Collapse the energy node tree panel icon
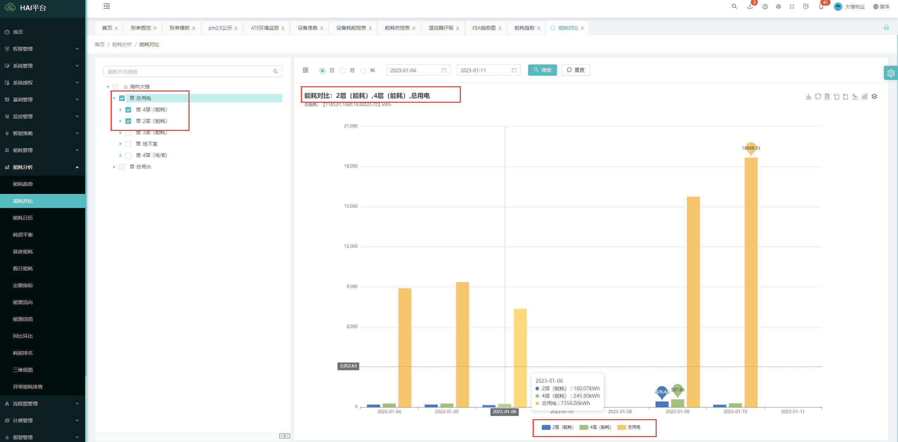This screenshot has width=898, height=442. coord(305,70)
